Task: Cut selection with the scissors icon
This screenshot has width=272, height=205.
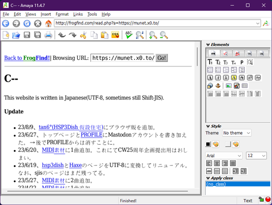Action: (83, 35)
